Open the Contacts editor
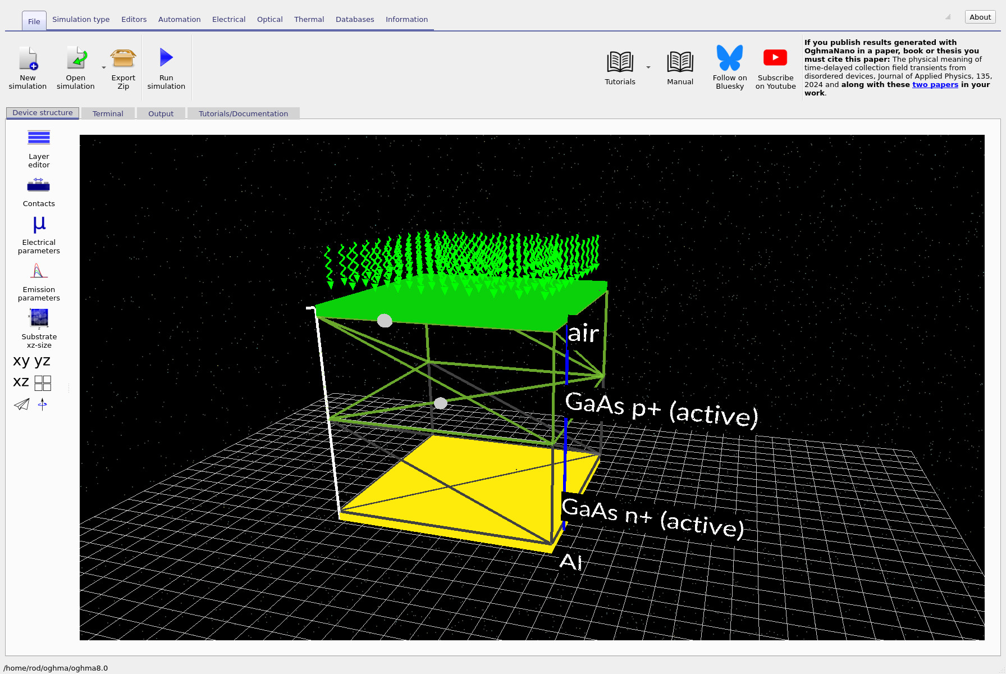This screenshot has height=674, width=1006. pyautogui.click(x=38, y=191)
